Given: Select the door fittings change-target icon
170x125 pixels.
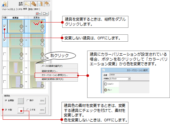Looking at the screenshot, I should (40, 4).
